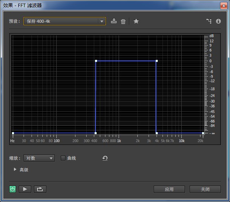Toggle effect power state button
The width and height of the screenshot is (230, 202).
pos(13,189)
